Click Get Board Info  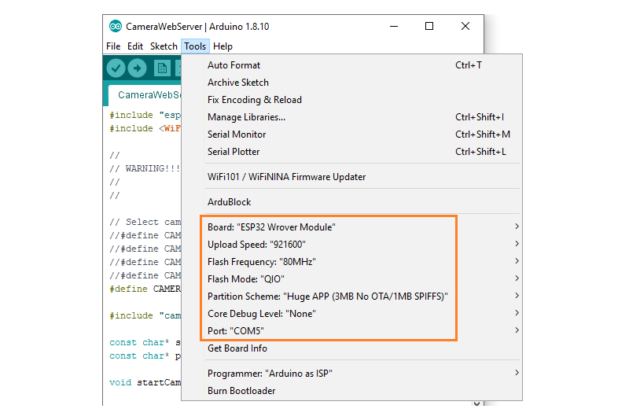351,348
